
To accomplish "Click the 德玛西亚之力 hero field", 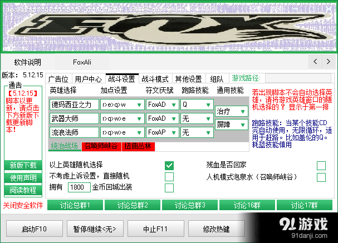I will [74, 105].
